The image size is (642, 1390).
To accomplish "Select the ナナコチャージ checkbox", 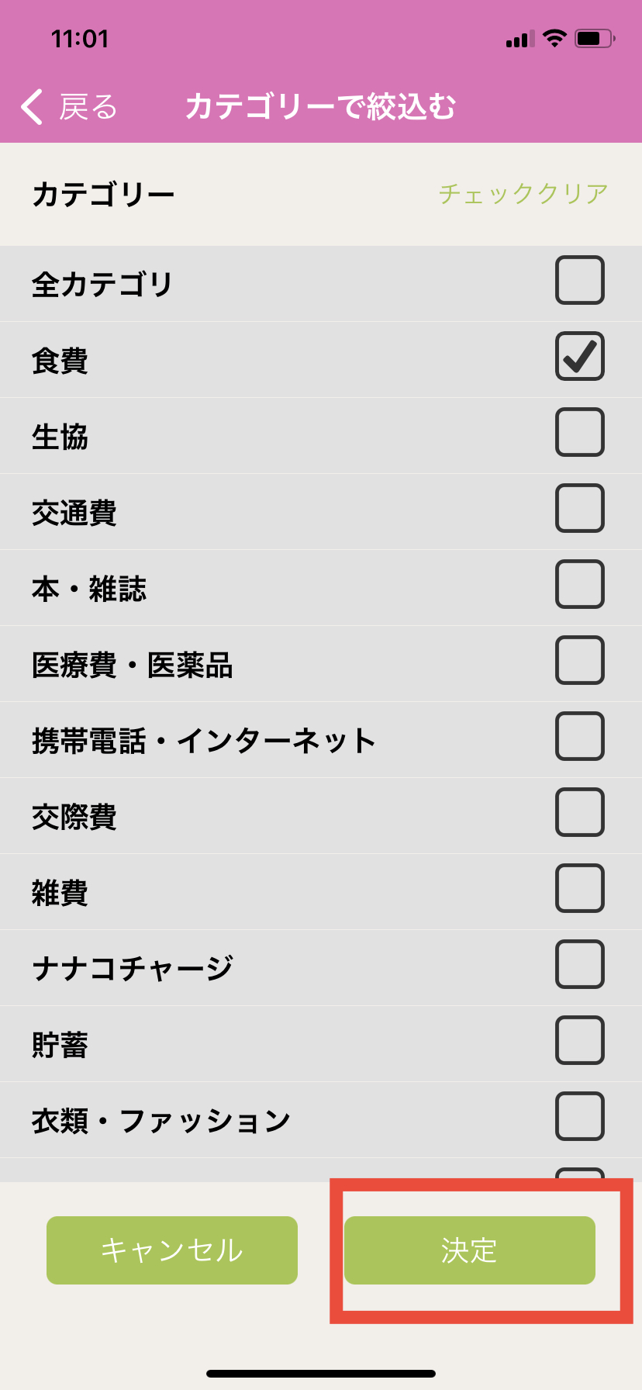I will (x=579, y=964).
